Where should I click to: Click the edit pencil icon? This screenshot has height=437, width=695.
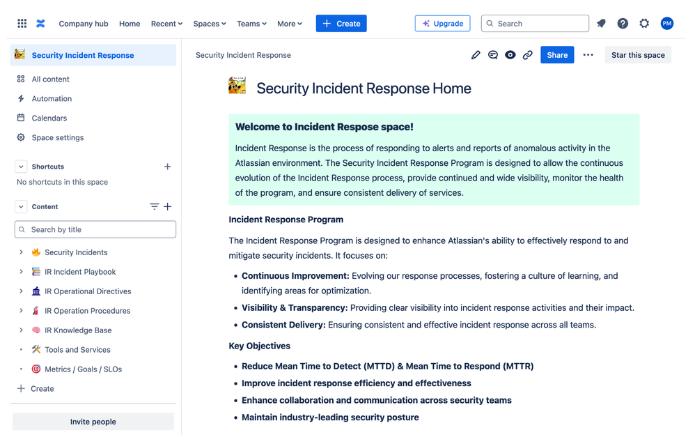tap(476, 55)
